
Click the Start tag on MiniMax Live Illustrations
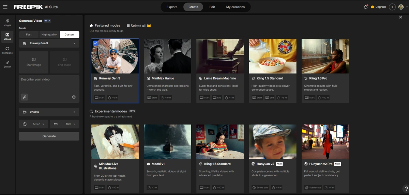[x=100, y=188]
